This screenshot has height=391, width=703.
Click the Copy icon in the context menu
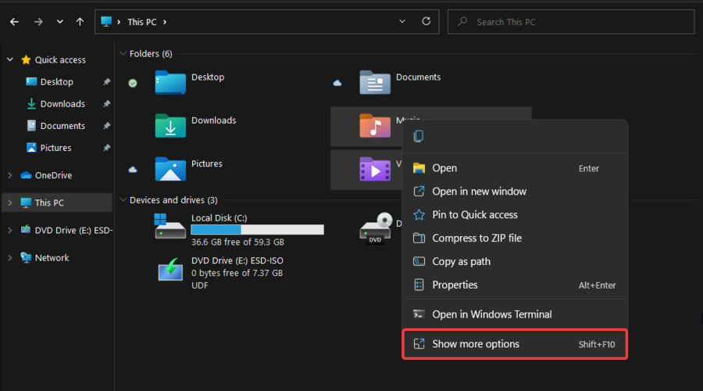click(419, 137)
